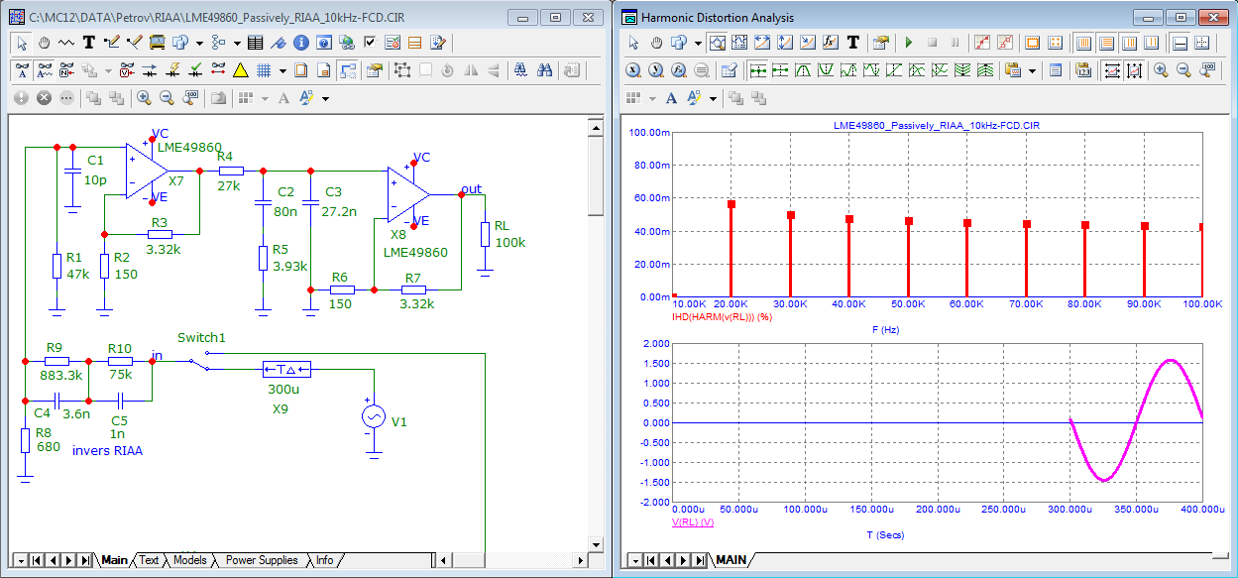
Task: Expand font color dropdown in analysis window
Action: click(713, 98)
